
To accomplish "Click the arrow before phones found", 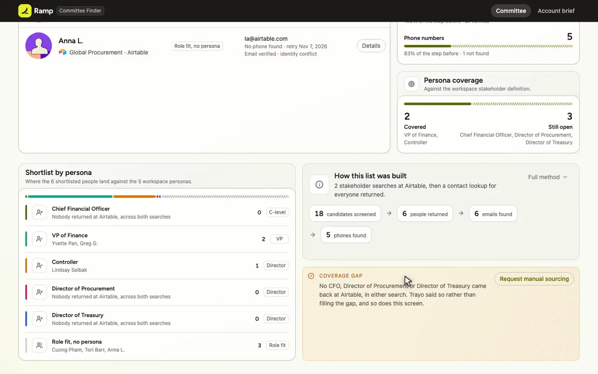I will (313, 235).
